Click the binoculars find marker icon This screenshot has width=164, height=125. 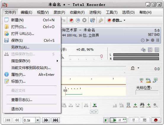click(142, 105)
